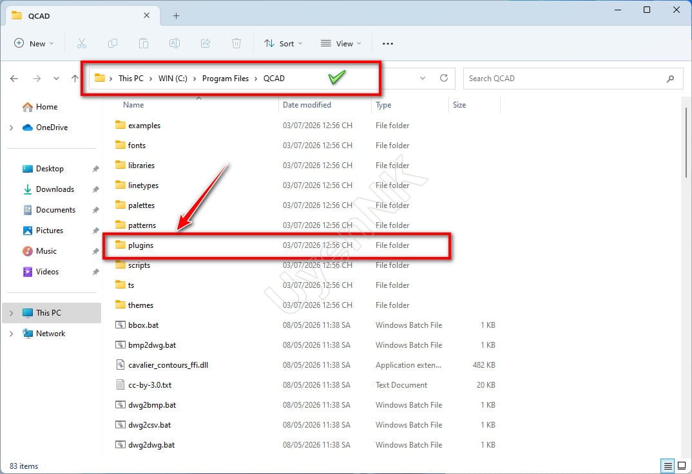The width and height of the screenshot is (692, 474).
Task: Select the dwg2csv.bat file
Action: (149, 425)
